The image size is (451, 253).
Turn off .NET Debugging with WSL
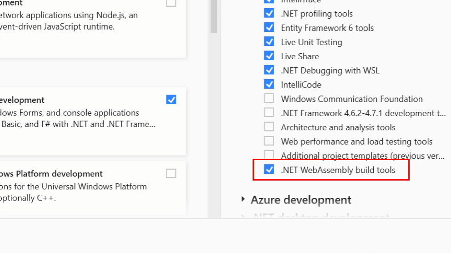[x=269, y=71]
